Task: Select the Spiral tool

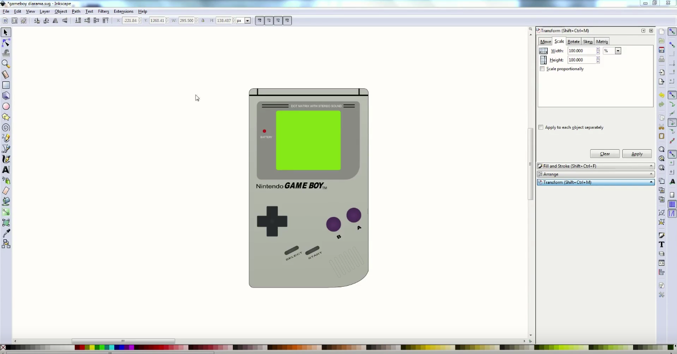Action: click(x=6, y=128)
